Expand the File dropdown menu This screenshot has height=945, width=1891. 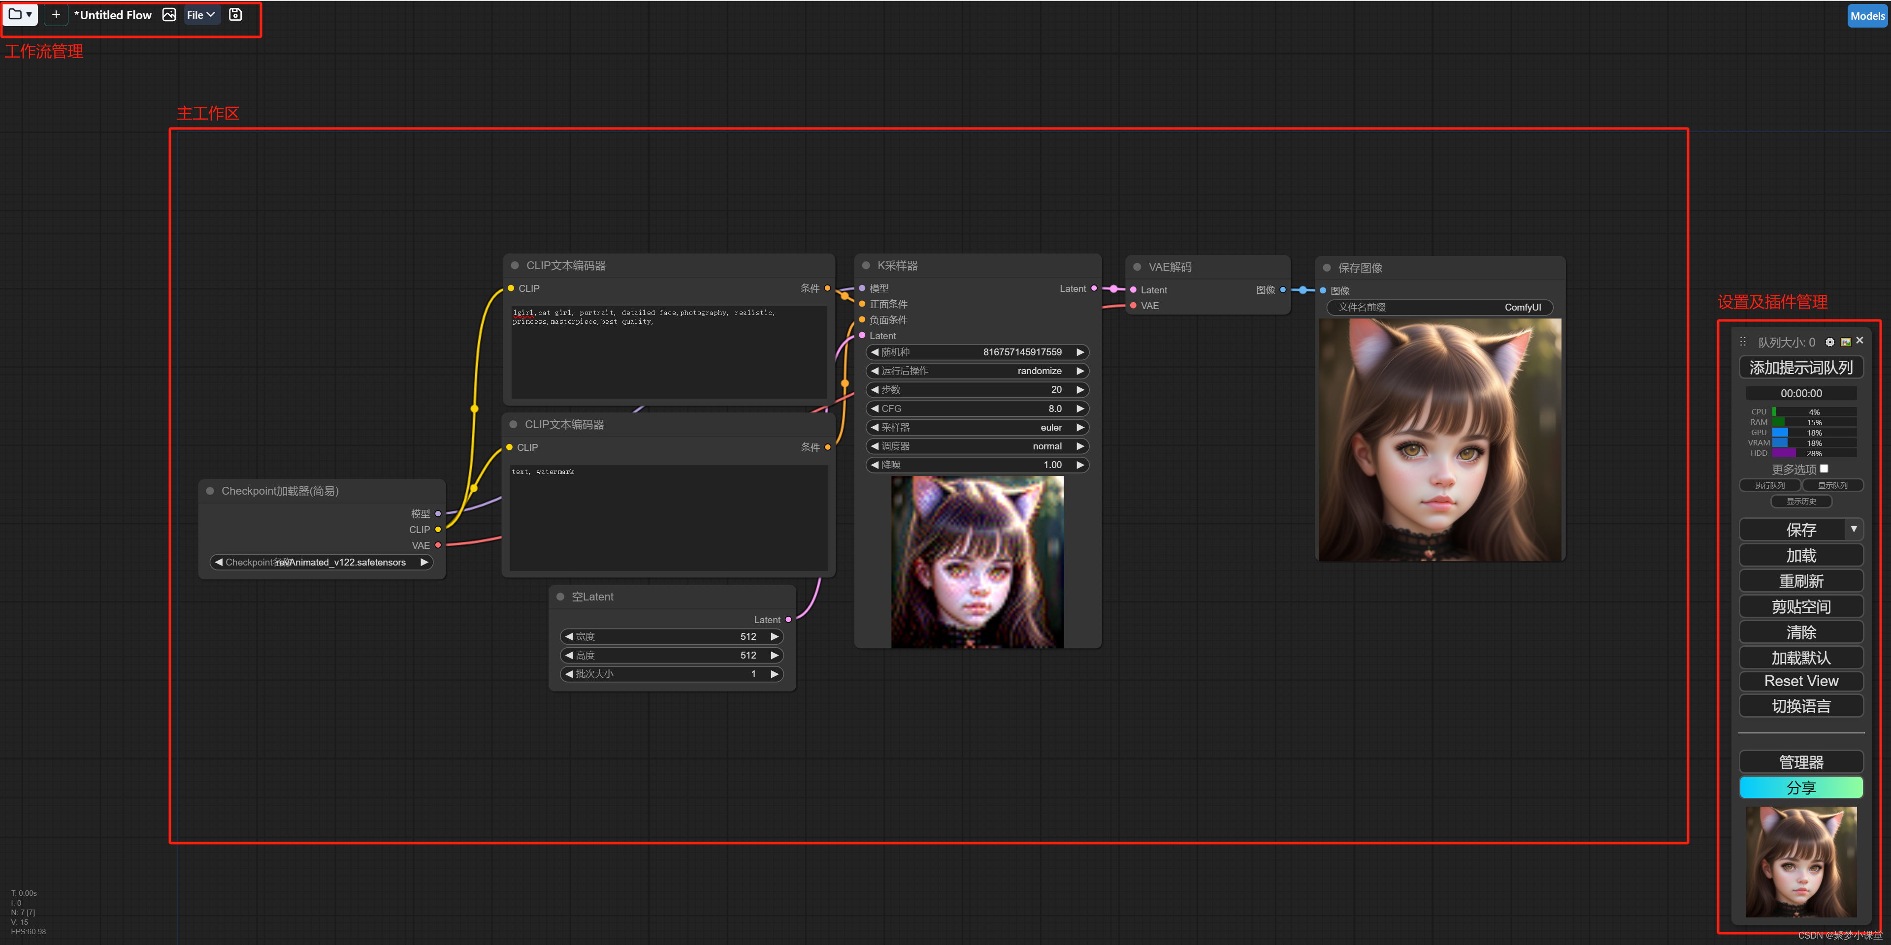click(x=200, y=15)
